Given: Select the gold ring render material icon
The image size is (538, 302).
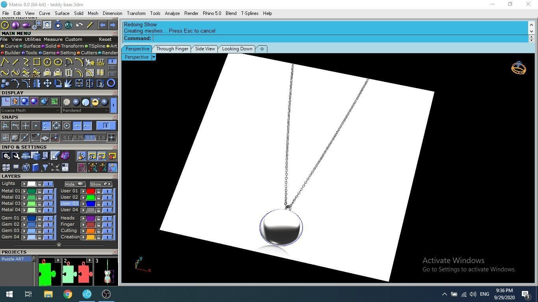Looking at the screenshot, I should pos(95,102).
